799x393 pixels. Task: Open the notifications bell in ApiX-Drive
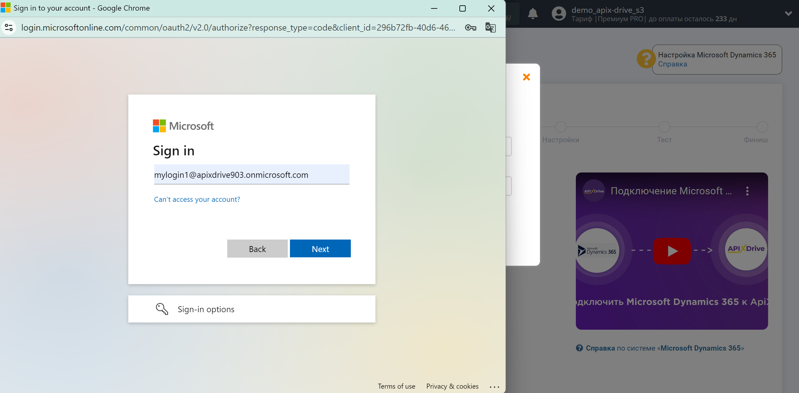533,14
